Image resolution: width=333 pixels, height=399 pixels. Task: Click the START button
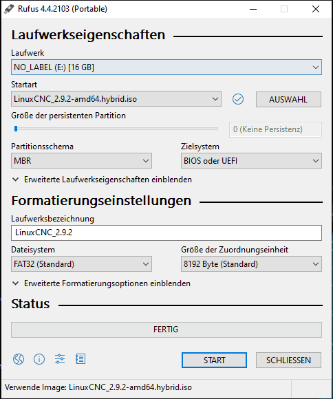pyautogui.click(x=214, y=360)
